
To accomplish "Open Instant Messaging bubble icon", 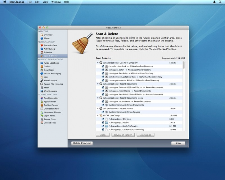I will click(42, 73).
